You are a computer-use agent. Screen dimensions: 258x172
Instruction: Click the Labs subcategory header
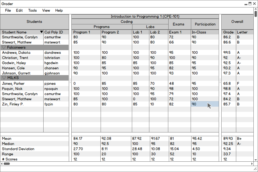coord(150,27)
